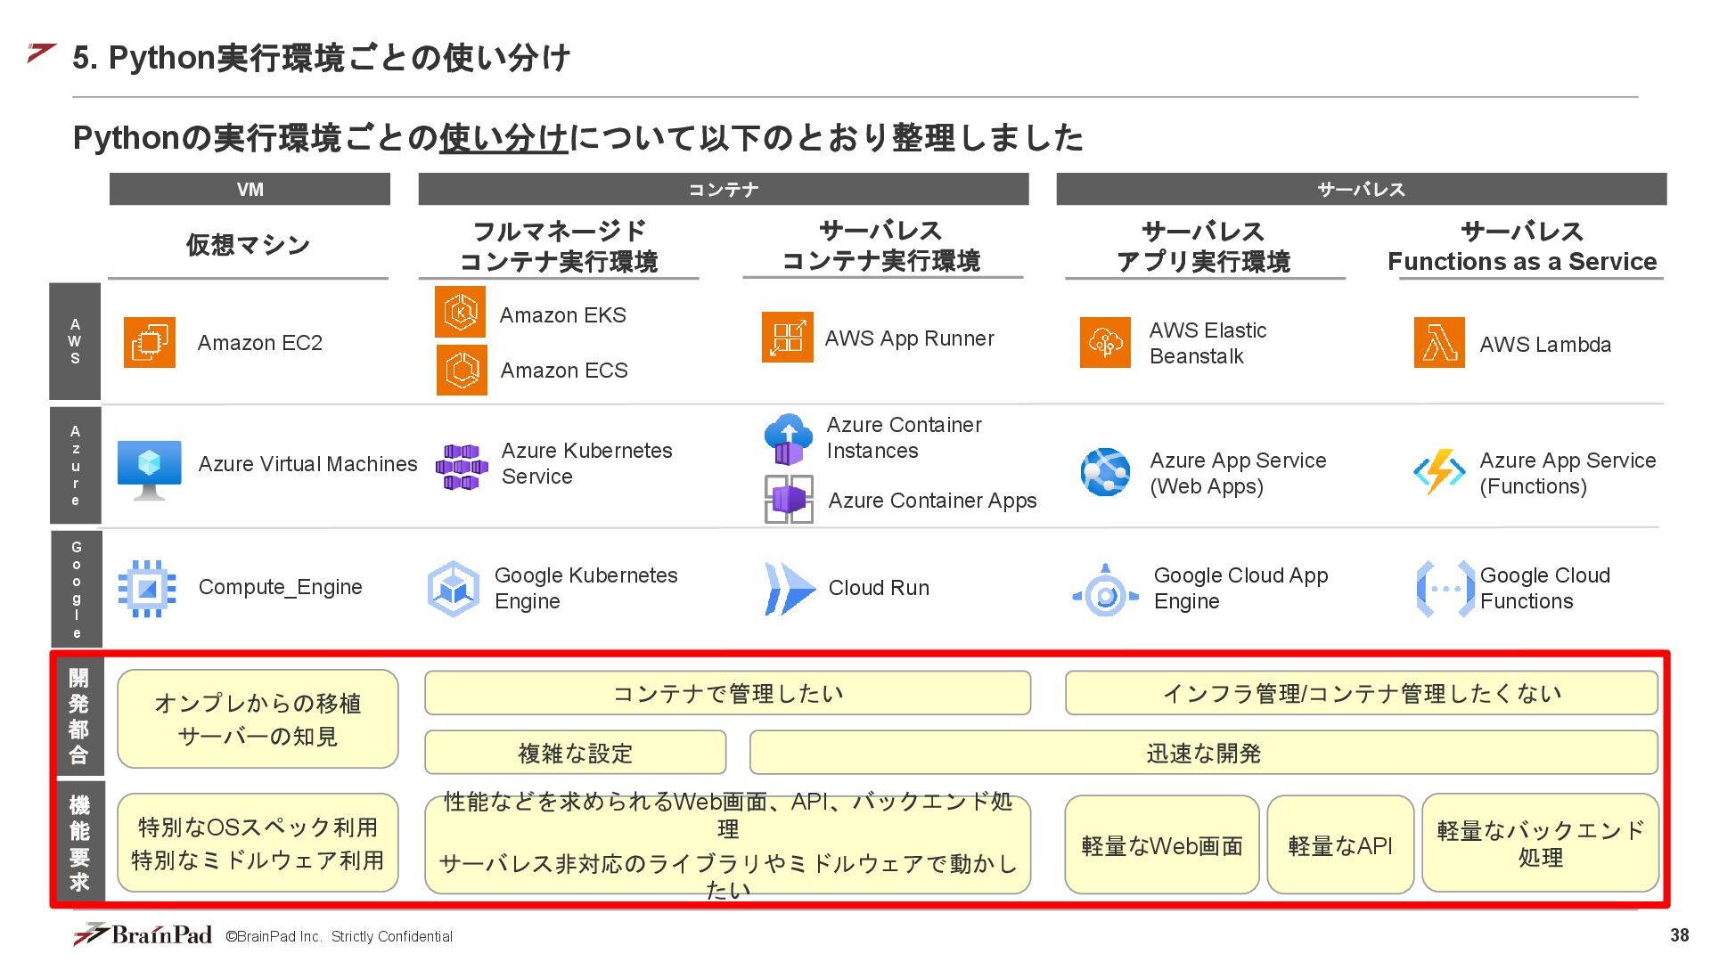Click the 迅速な開発 box
The height and width of the screenshot is (962, 1711).
click(x=1204, y=753)
